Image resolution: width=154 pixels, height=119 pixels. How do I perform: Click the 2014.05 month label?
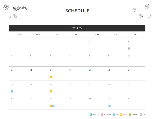click(x=77, y=28)
